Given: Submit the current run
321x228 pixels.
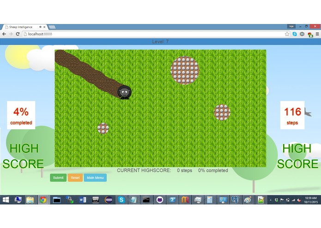Looking at the screenshot, I should pos(58,178).
